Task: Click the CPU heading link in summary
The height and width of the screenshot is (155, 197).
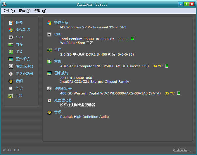Action: [x=58, y=34]
